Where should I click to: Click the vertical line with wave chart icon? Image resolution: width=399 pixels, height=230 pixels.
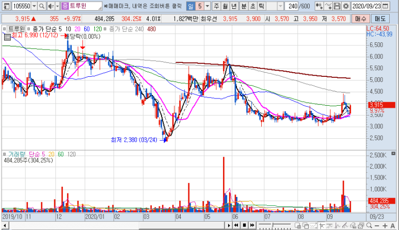coord(338,225)
